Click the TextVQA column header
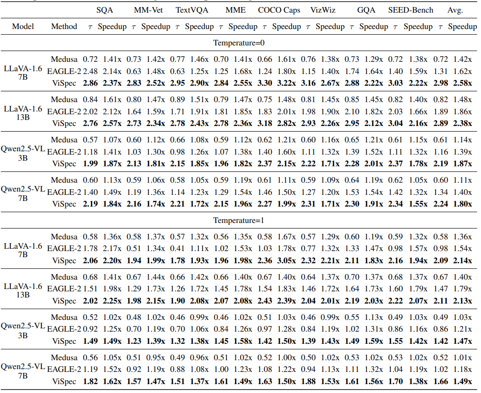Screen dimensions: 481x393 pyautogui.click(x=191, y=10)
